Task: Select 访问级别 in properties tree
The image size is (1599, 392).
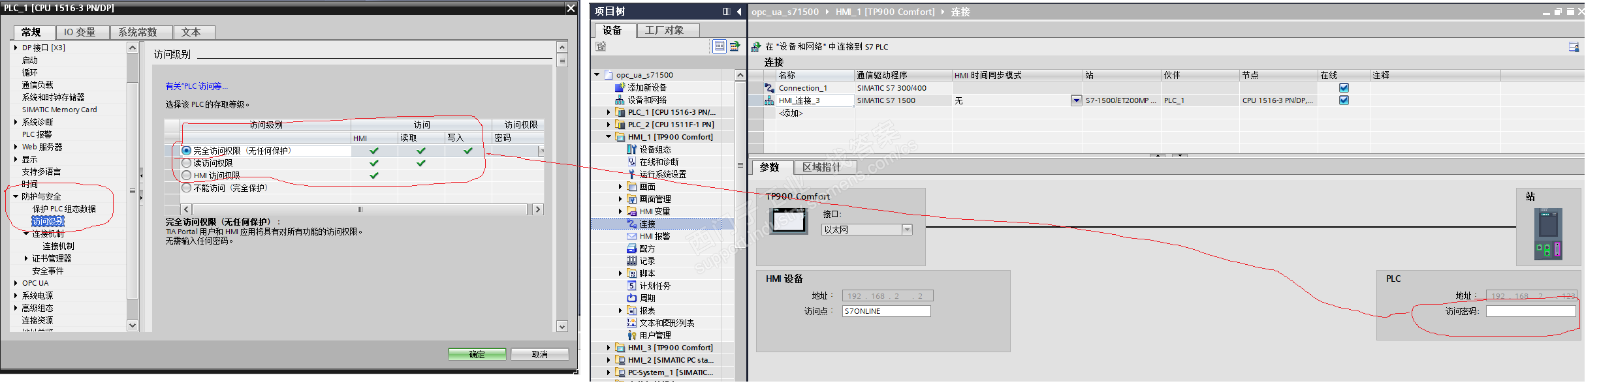Action: click(48, 221)
